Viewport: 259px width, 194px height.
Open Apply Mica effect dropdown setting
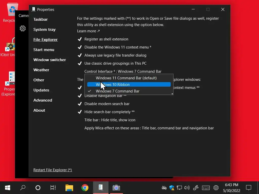[x=149, y=128]
